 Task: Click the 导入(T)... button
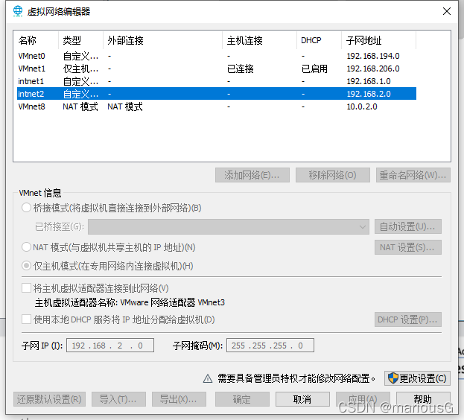pyautogui.click(x=118, y=399)
